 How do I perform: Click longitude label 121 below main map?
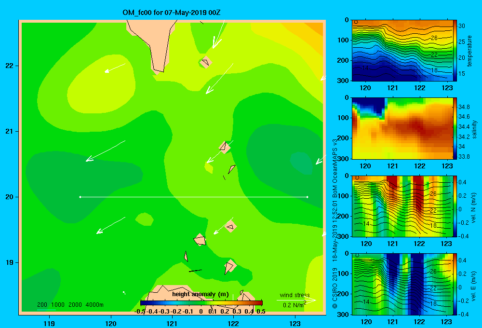tap(172, 323)
